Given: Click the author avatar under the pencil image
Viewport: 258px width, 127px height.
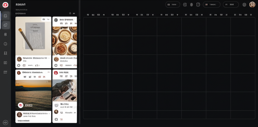Looking at the screenshot, I should tap(19, 59).
